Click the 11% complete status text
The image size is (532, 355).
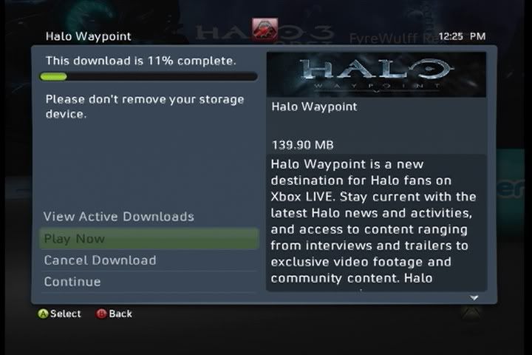[x=141, y=61]
